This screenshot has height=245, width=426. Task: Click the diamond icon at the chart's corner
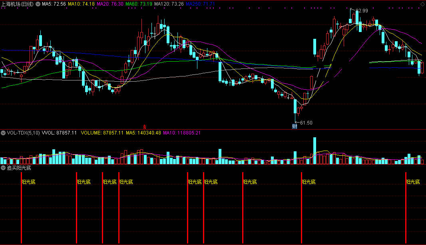pos(422,4)
